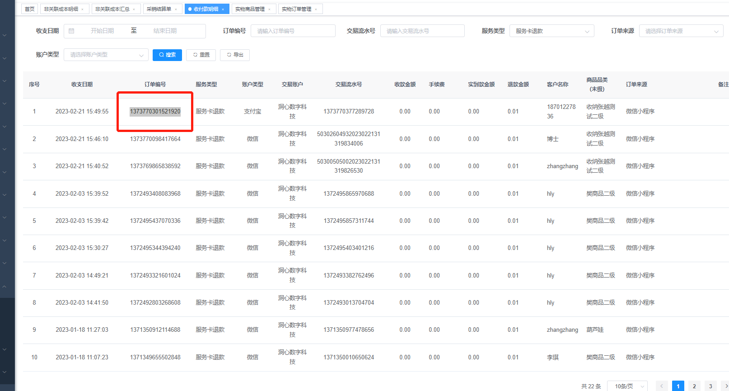Click the 客户名称 column header
Viewport: 729px width, 391px height.
(557, 85)
